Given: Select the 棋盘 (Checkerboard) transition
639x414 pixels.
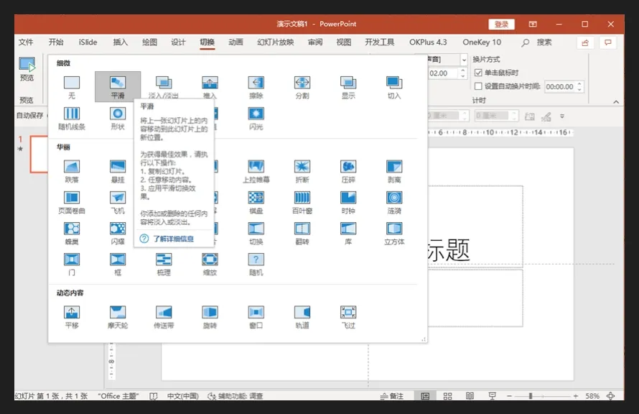Looking at the screenshot, I should [256, 202].
